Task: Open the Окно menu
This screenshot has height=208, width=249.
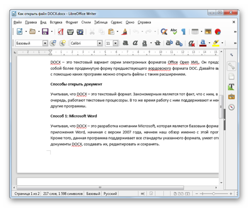Action: (130, 22)
